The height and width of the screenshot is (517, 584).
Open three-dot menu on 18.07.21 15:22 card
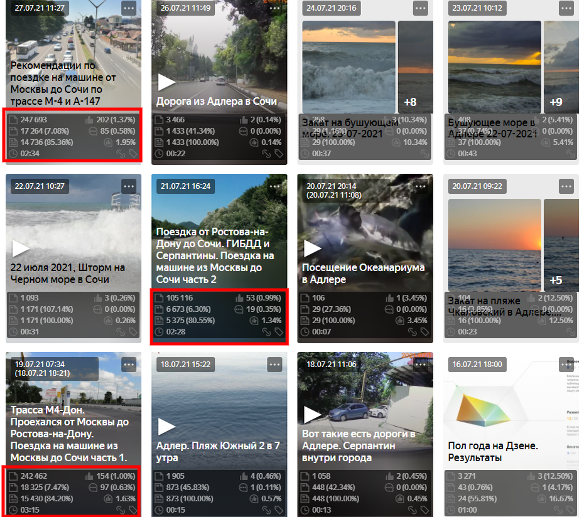275,365
